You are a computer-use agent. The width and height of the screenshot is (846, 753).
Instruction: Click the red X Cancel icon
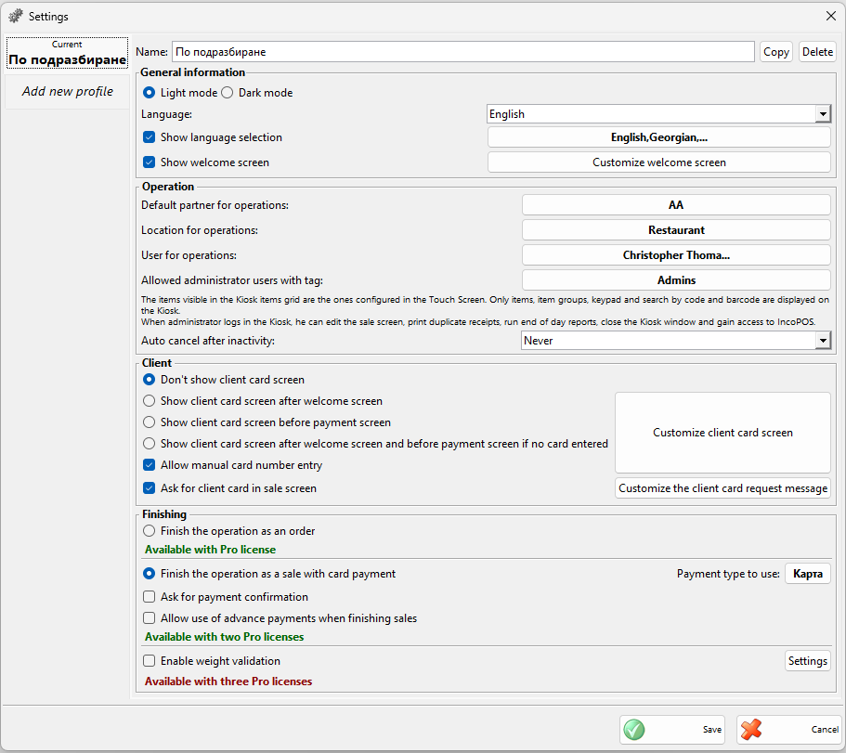[x=751, y=730]
